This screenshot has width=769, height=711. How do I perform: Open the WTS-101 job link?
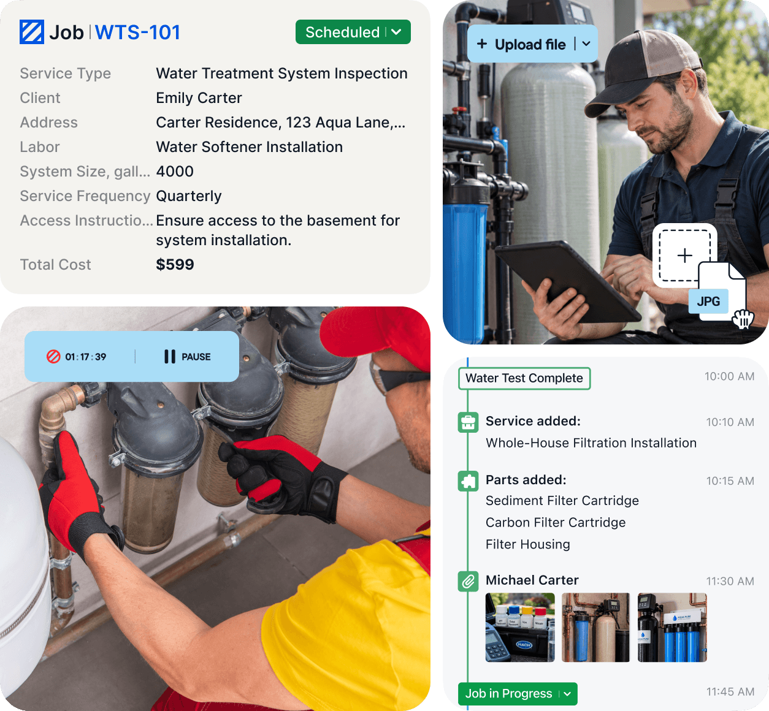(x=138, y=32)
